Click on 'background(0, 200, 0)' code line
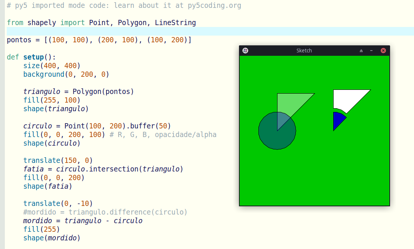 [66, 75]
